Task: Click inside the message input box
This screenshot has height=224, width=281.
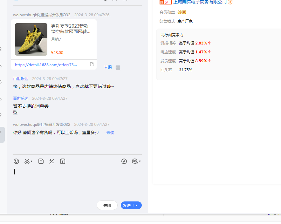Action: tap(76, 181)
